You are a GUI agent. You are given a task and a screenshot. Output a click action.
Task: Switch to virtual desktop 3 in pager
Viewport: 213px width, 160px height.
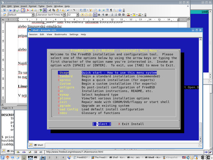[x=56, y=157]
